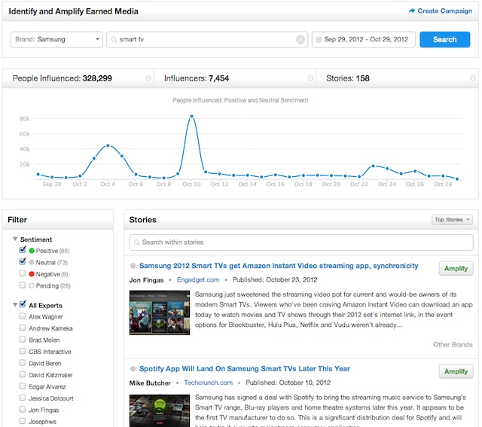Image resolution: width=482 pixels, height=427 pixels.
Task: Open the Top Stories sort dropdown
Action: tap(452, 220)
